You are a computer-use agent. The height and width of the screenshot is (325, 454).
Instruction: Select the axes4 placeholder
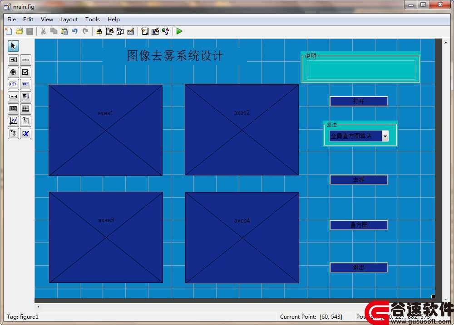coord(242,238)
